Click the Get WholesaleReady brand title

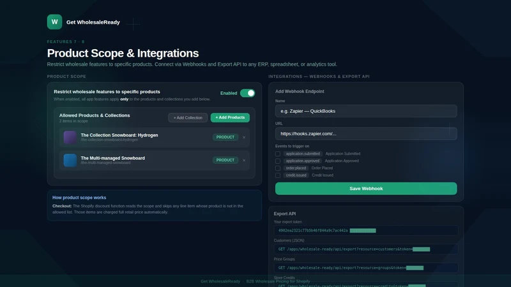[93, 22]
